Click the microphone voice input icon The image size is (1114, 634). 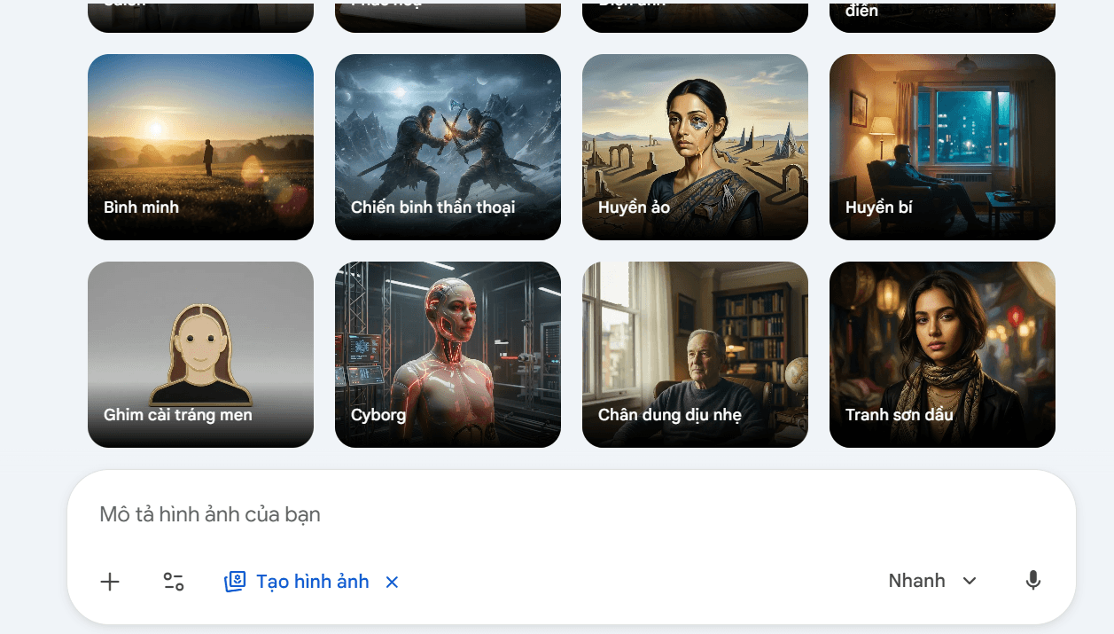tap(1032, 581)
